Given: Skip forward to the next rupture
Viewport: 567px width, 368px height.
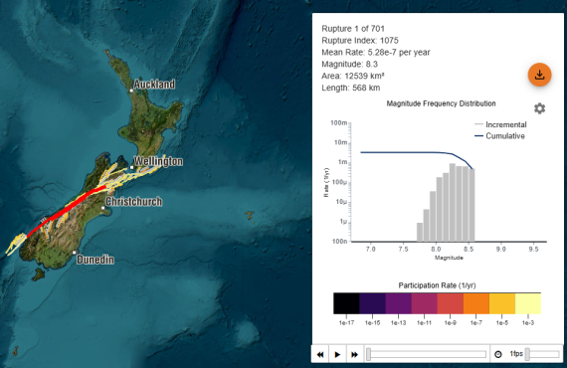Looking at the screenshot, I should click(x=355, y=355).
